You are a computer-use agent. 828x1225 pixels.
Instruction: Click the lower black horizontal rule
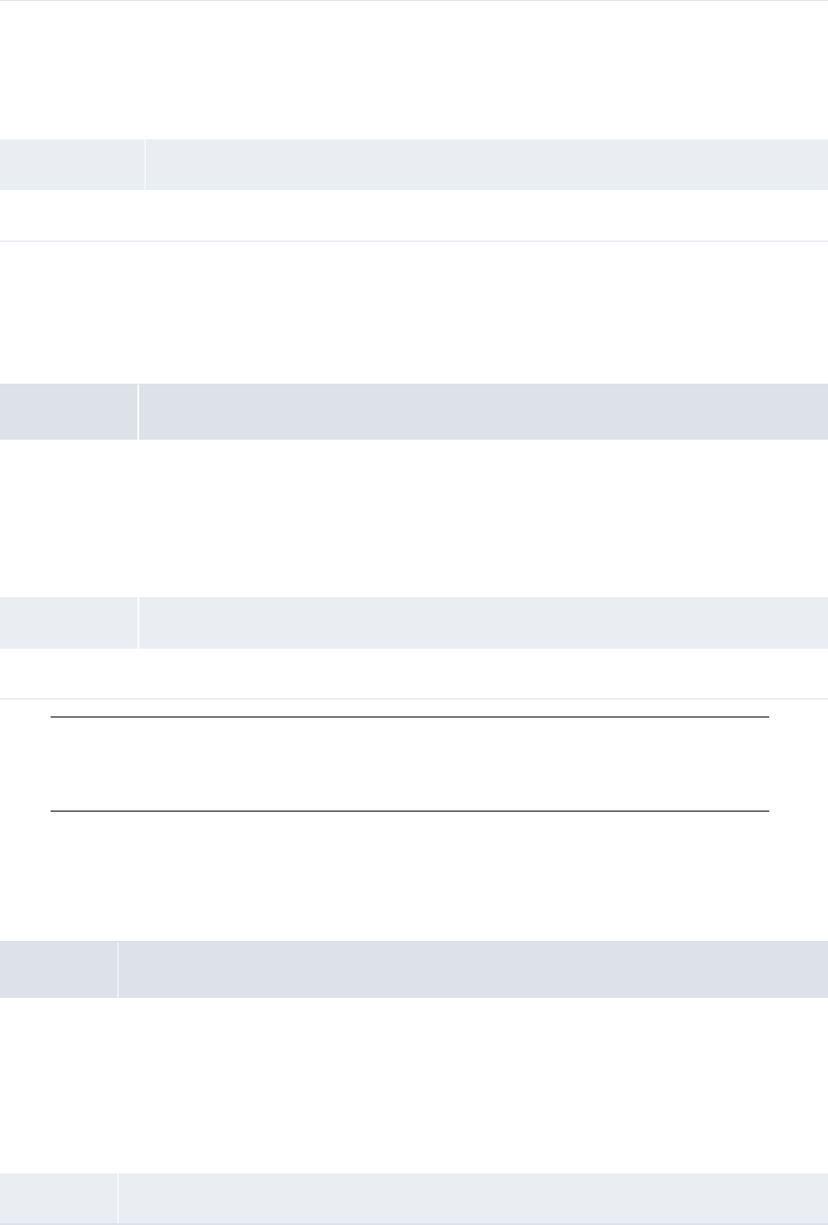click(x=409, y=811)
